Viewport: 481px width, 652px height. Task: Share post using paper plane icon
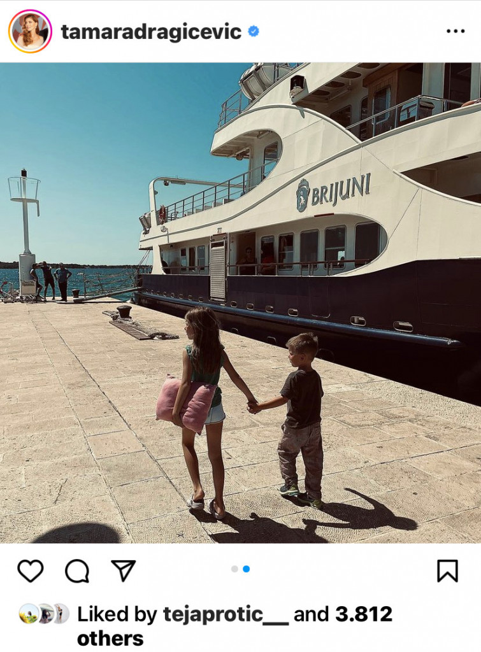[x=123, y=570]
